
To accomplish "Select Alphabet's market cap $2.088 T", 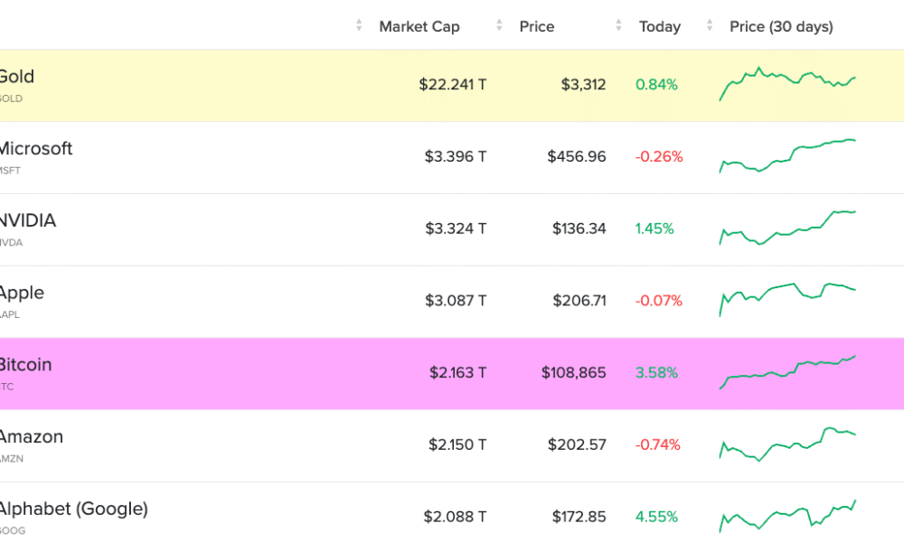I will (x=456, y=517).
